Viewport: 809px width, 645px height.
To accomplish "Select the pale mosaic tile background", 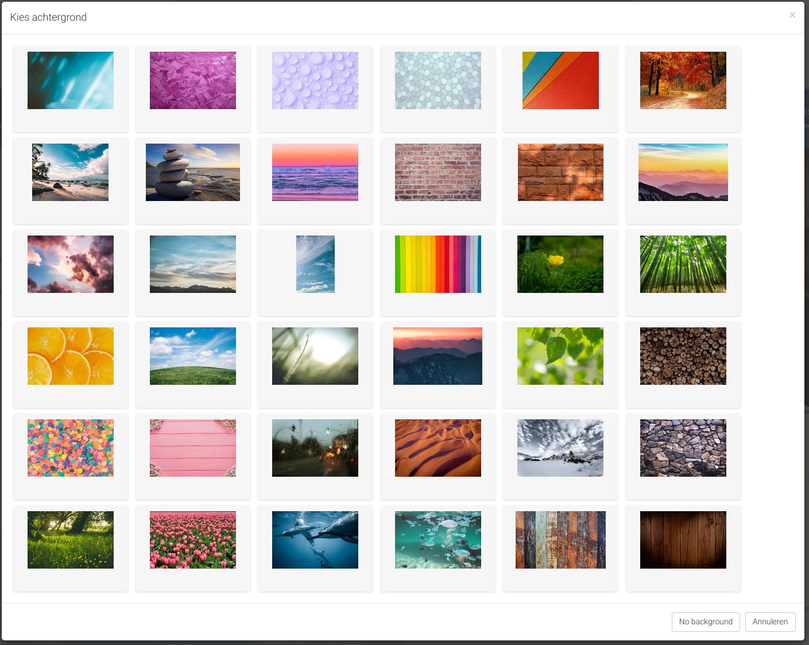I will click(x=438, y=80).
